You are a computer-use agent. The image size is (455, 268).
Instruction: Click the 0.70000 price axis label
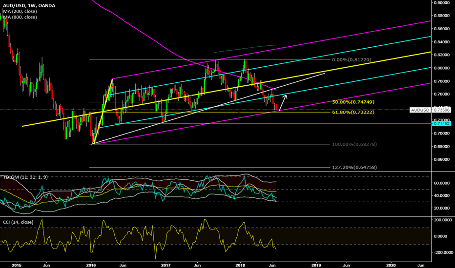coord(441,134)
